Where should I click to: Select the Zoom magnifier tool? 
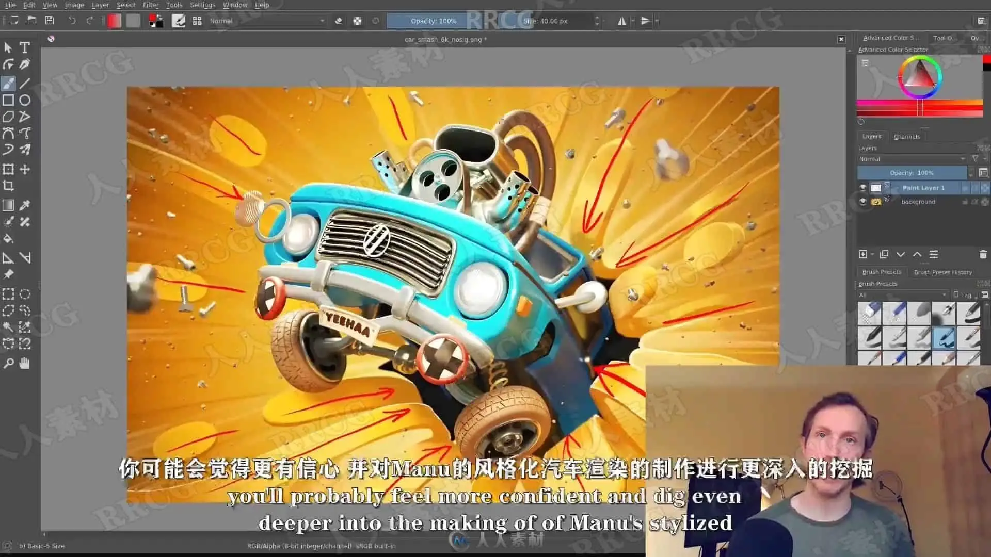(8, 364)
